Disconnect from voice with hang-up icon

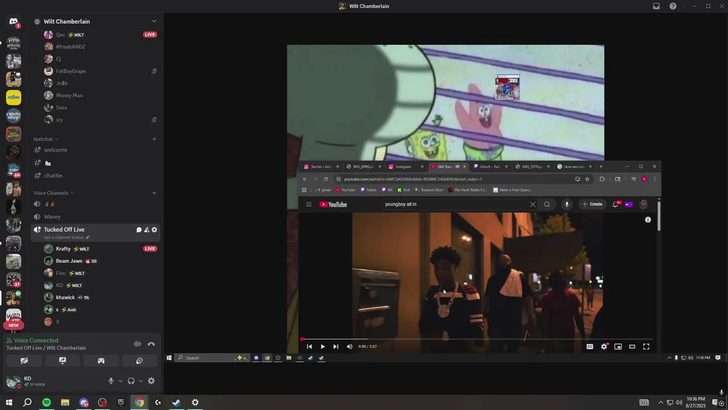point(151,344)
